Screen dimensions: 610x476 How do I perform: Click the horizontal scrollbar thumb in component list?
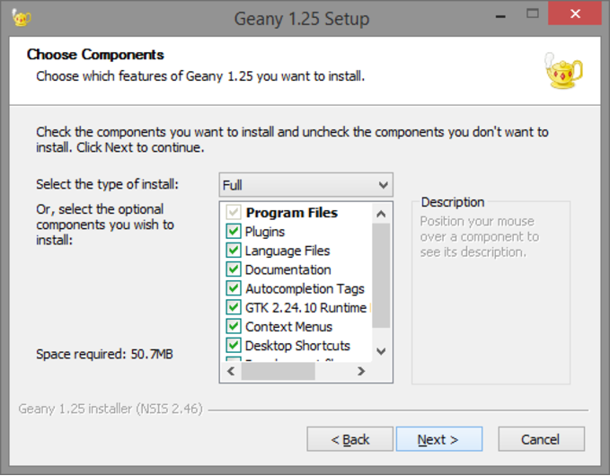pos(278,372)
